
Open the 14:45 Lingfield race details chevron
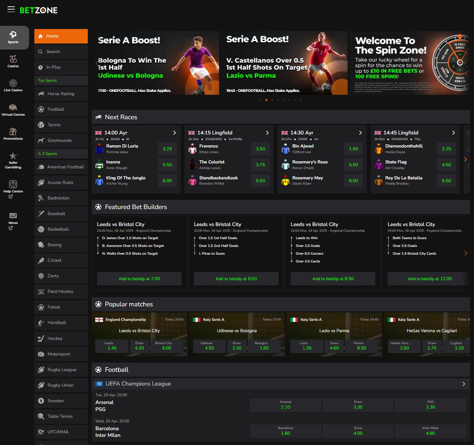click(453, 133)
